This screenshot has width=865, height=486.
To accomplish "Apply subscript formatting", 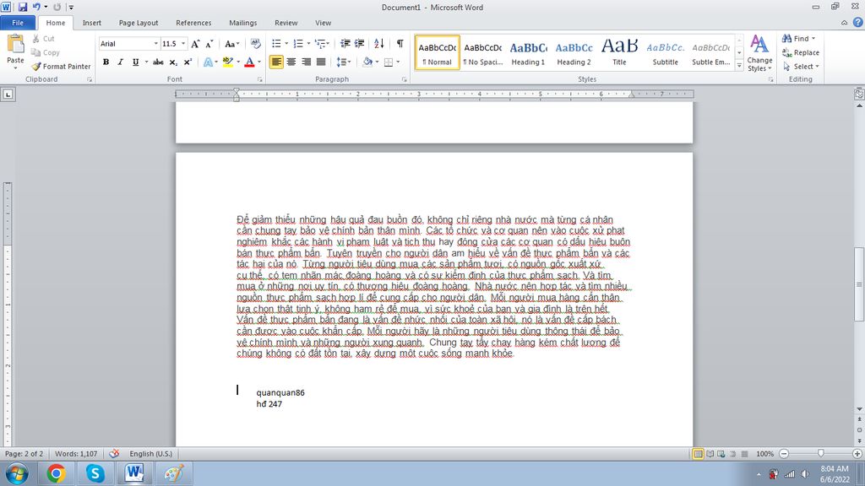I will point(173,62).
